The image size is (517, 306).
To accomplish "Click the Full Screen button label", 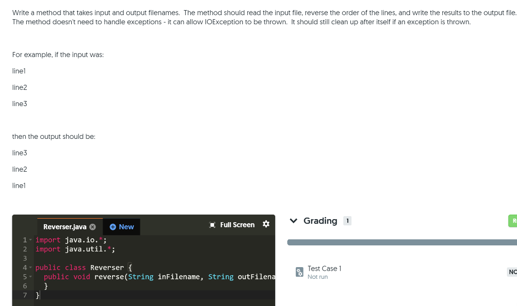I will click(x=238, y=224).
